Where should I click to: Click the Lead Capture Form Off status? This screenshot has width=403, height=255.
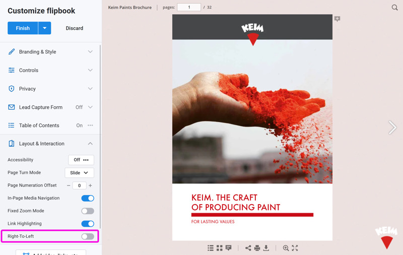pyautogui.click(x=79, y=107)
